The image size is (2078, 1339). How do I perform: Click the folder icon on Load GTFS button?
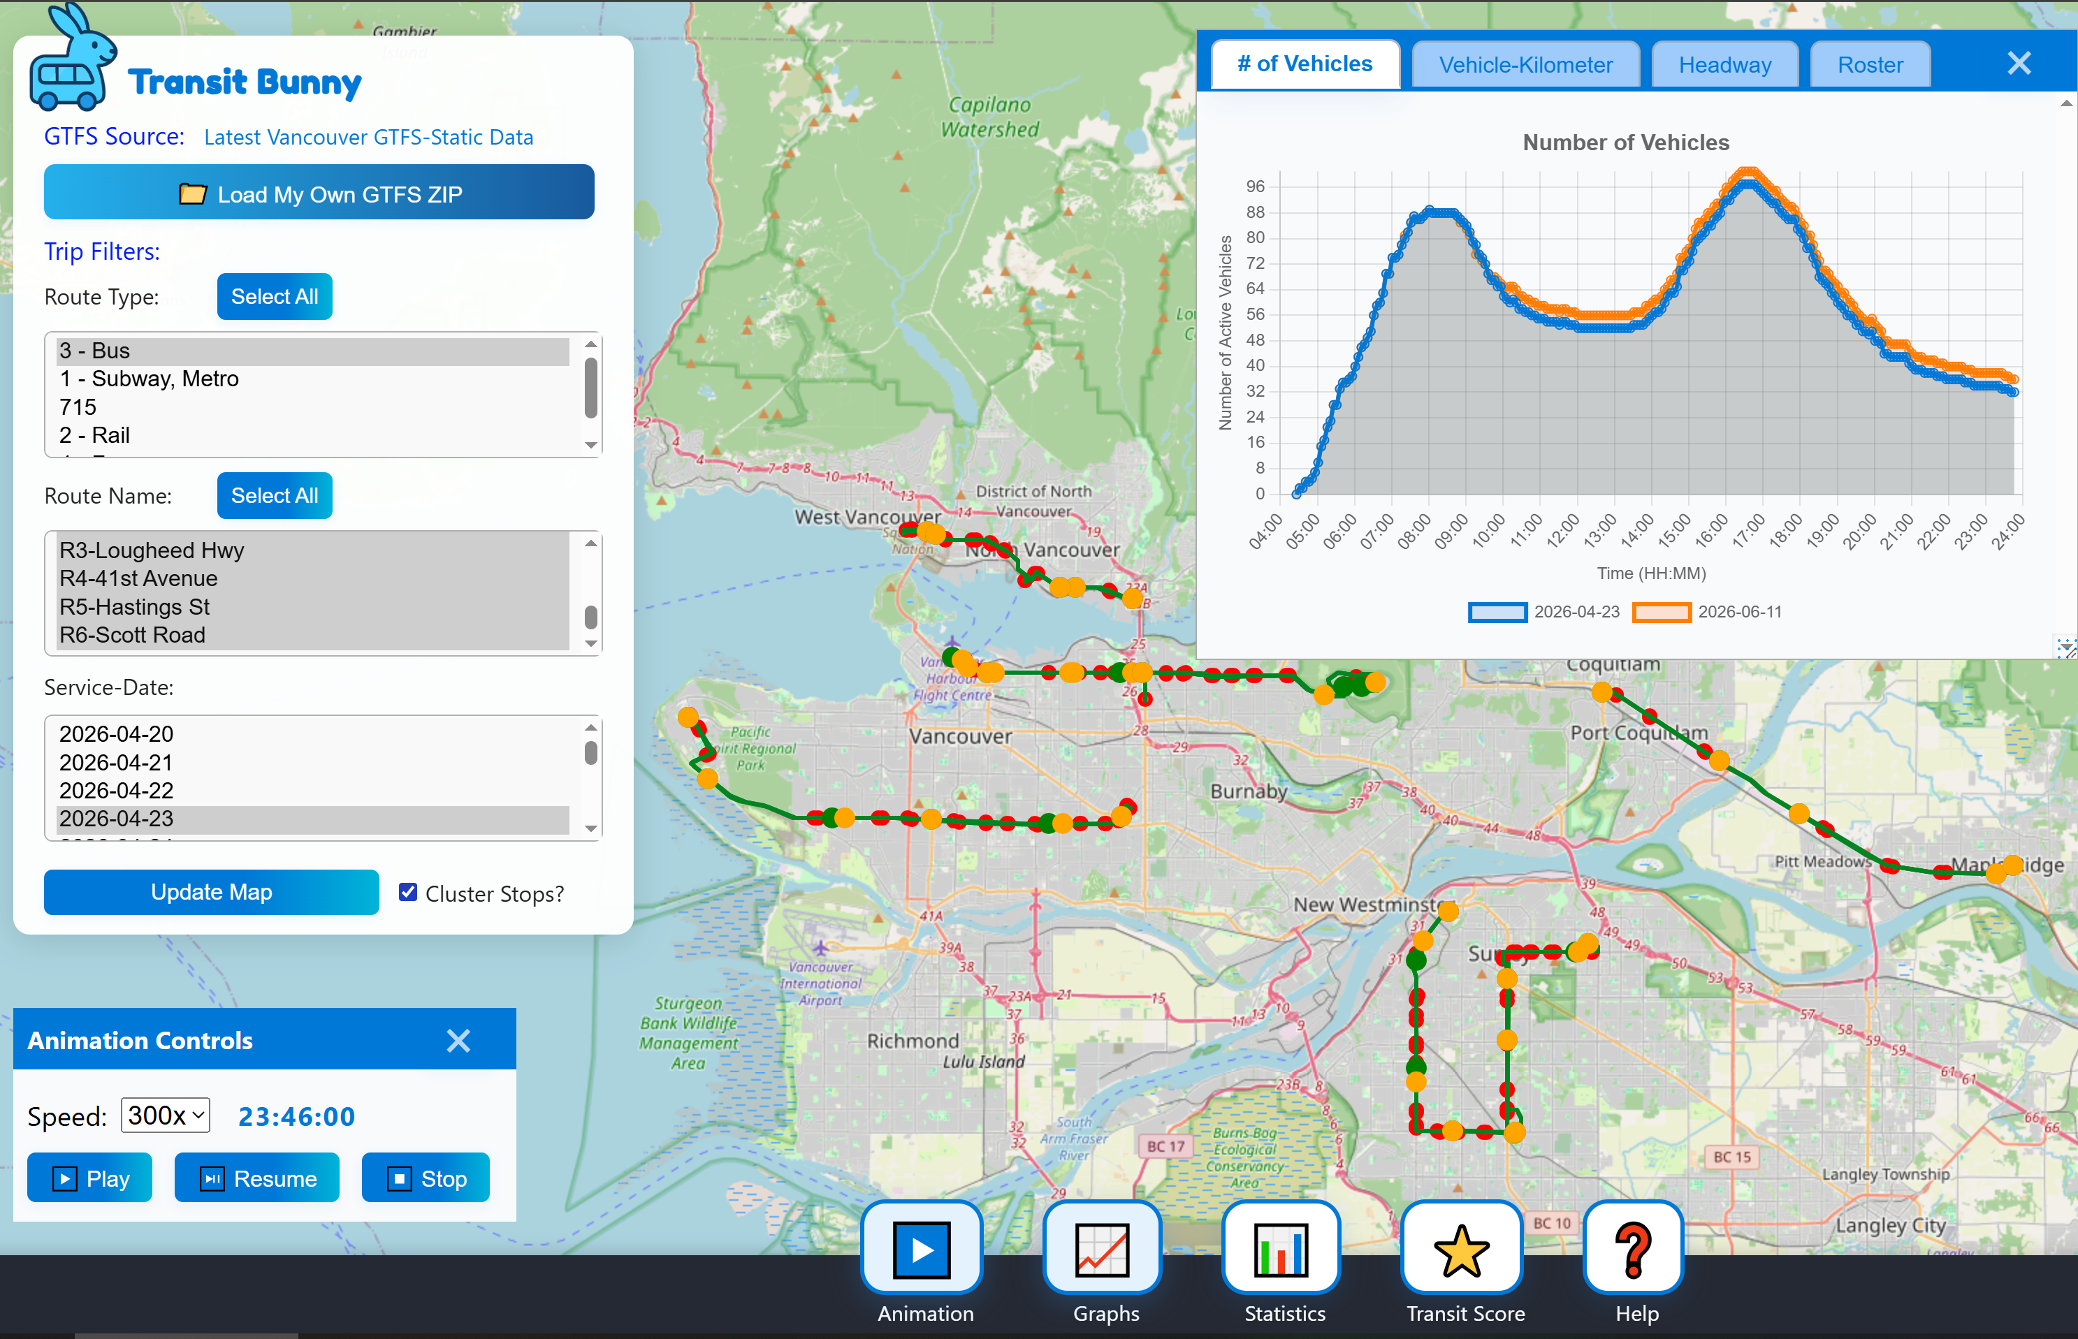coord(192,194)
